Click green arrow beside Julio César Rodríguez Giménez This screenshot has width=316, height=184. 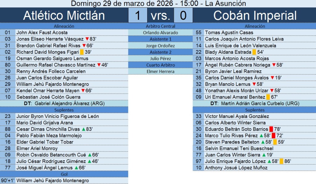point(89,161)
